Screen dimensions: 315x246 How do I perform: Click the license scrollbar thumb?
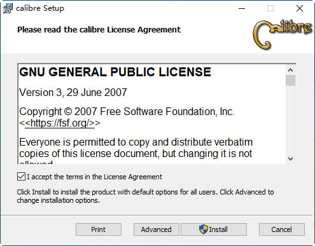tap(290, 81)
